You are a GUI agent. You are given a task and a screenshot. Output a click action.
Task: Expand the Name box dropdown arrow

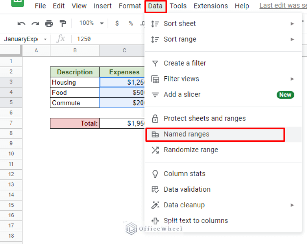[x=45, y=39]
